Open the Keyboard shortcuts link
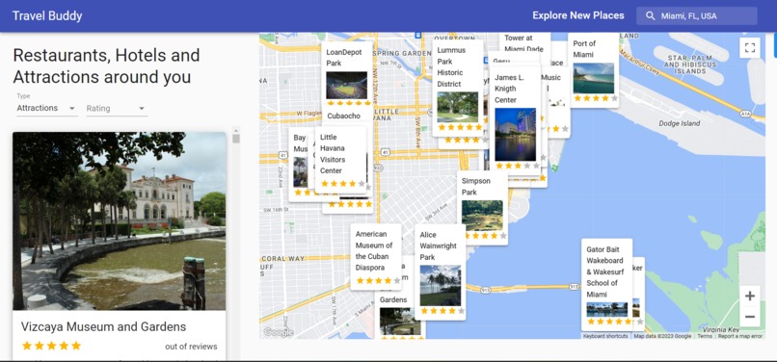777x362 pixels. [x=605, y=336]
